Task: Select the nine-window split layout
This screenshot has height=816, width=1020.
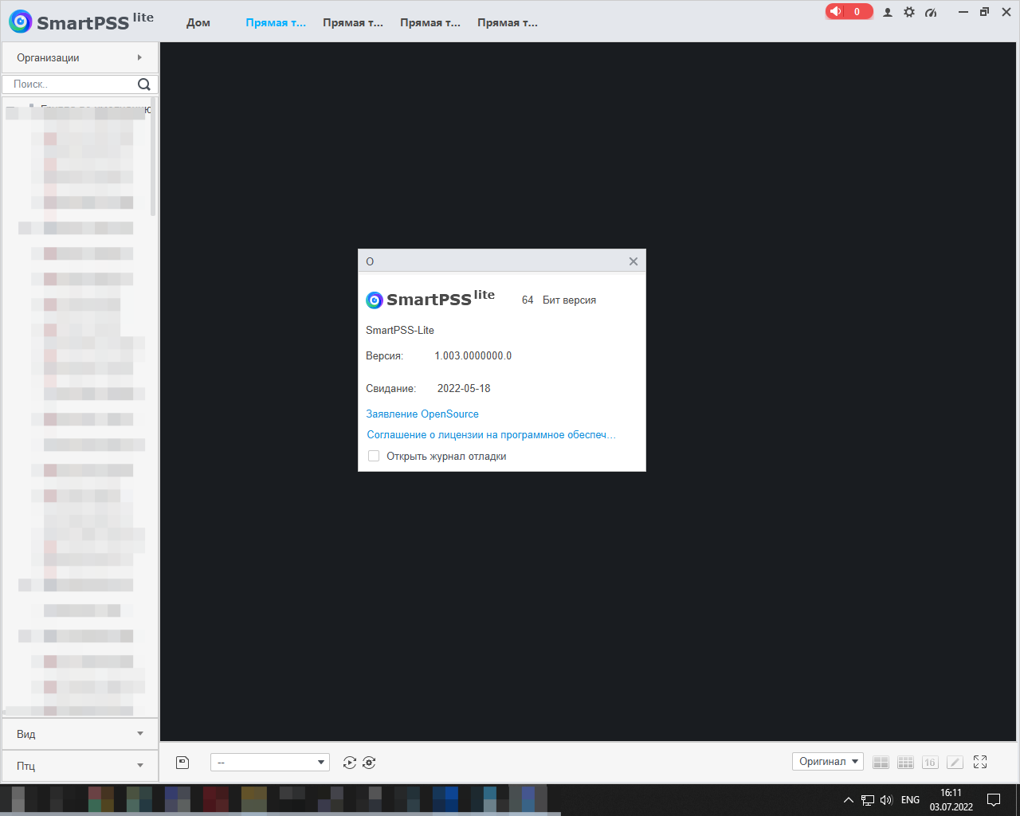Action: coord(905,763)
